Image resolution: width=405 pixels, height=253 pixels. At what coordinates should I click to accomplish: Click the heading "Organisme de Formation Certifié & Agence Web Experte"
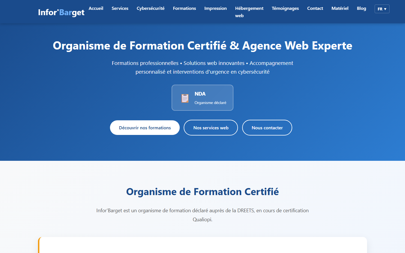(202, 46)
